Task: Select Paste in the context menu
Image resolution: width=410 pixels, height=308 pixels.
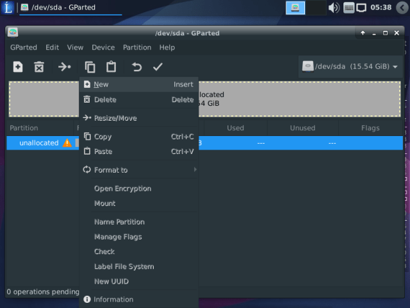Action: click(139, 151)
